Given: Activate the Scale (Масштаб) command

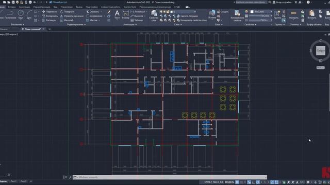Looking at the screenshot, I should [x=67, y=21].
